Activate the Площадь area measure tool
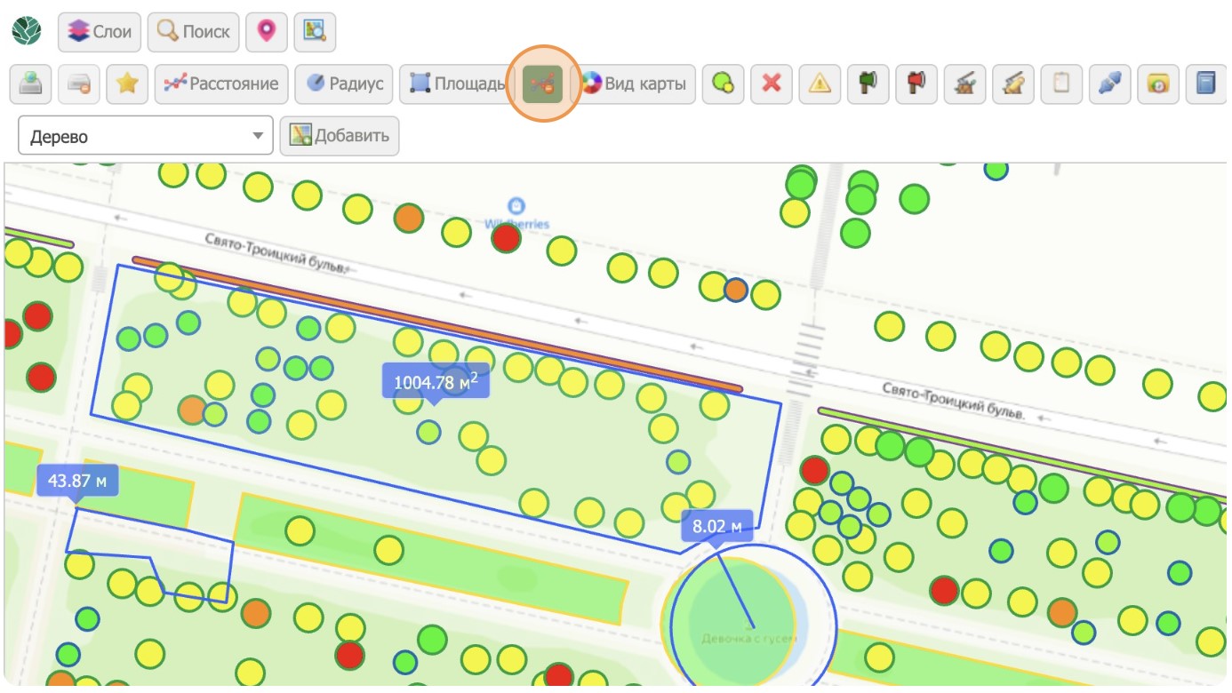 click(x=457, y=84)
